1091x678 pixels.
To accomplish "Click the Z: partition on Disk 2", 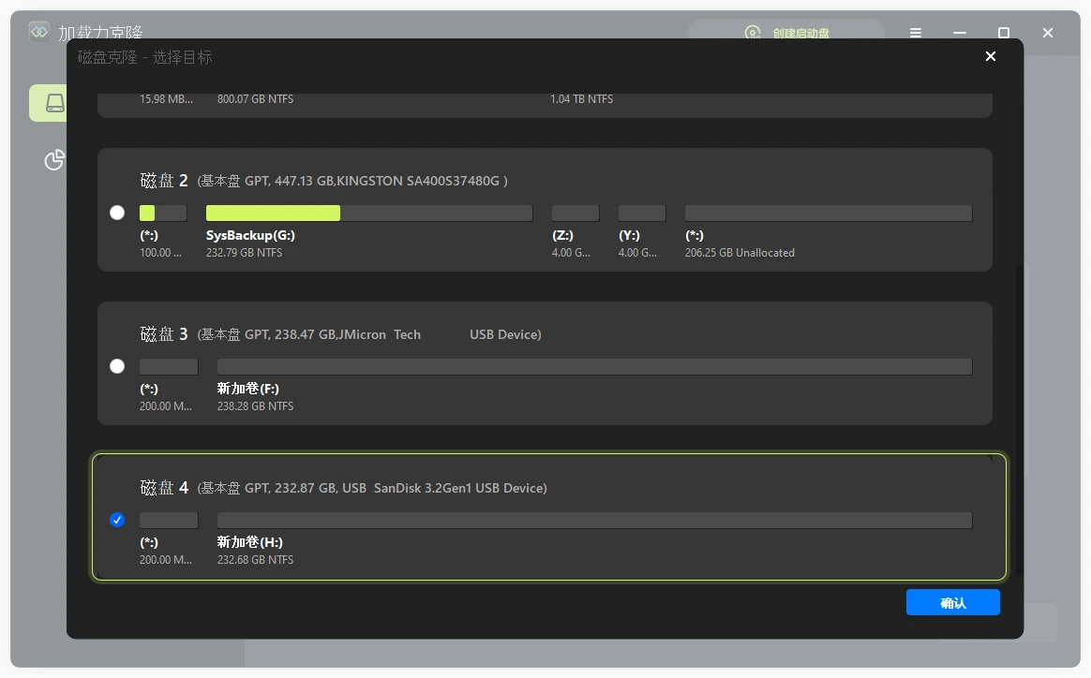I will pyautogui.click(x=575, y=214).
